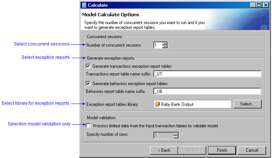Click the Behaviors report table name suffix field
This screenshot has height=158, width=272.
(x=207, y=91)
